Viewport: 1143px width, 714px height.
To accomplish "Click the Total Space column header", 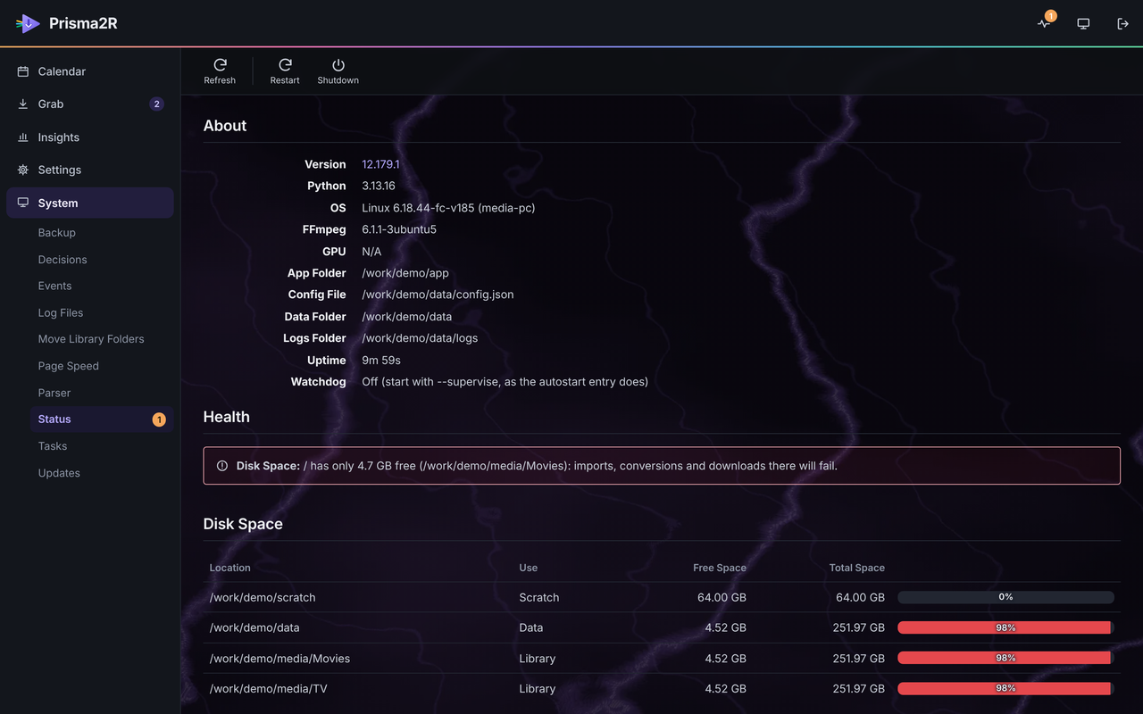I will click(857, 568).
